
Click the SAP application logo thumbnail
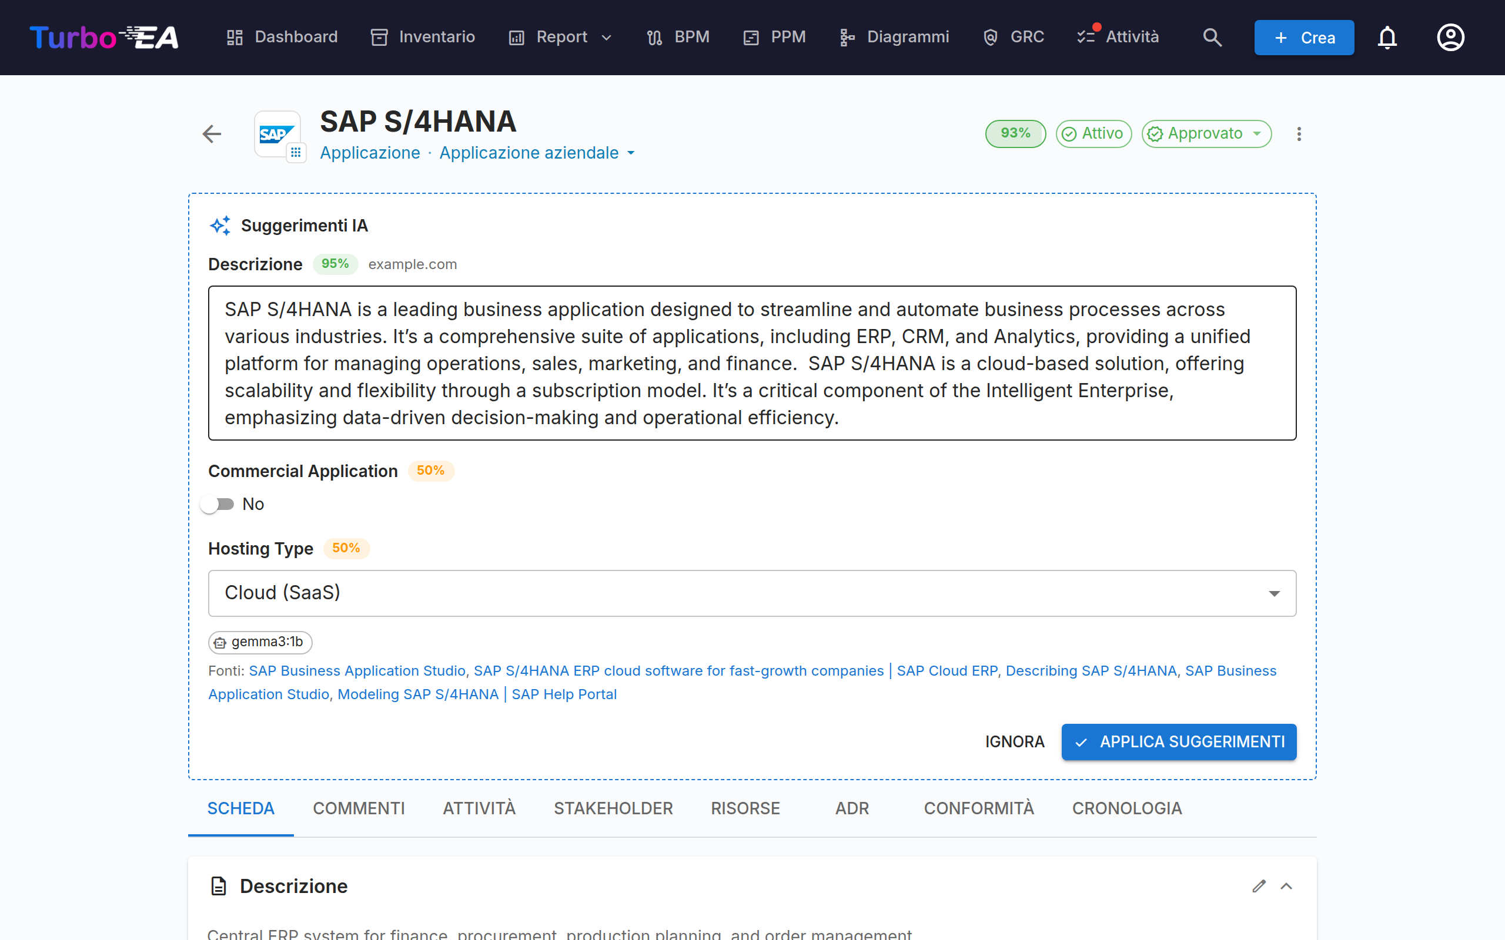[x=277, y=134]
